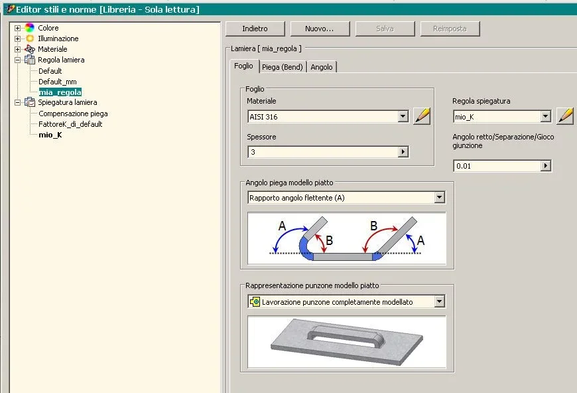Click the Nuovo... button
This screenshot has width=577, height=393.
click(320, 29)
